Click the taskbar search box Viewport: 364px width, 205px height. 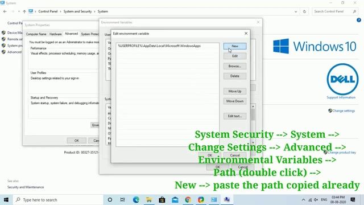tap(58, 200)
